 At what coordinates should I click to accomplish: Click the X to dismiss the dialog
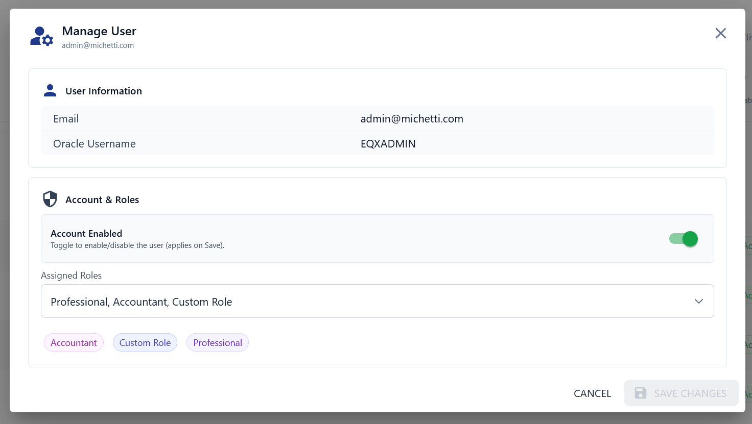[721, 33]
